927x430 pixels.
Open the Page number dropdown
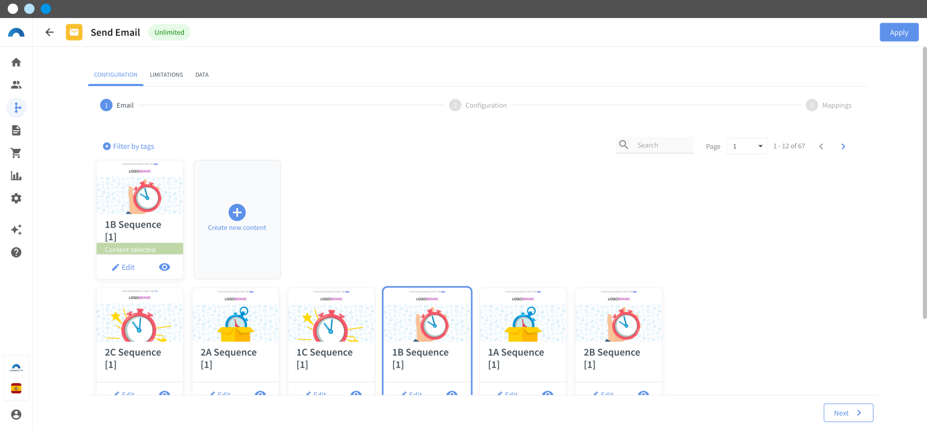747,146
